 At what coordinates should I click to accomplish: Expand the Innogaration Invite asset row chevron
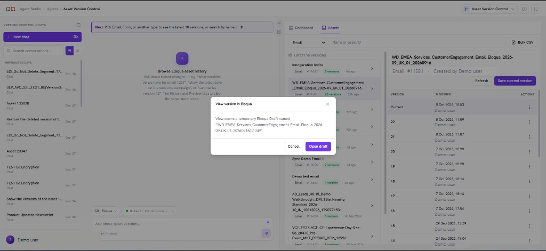(372, 69)
